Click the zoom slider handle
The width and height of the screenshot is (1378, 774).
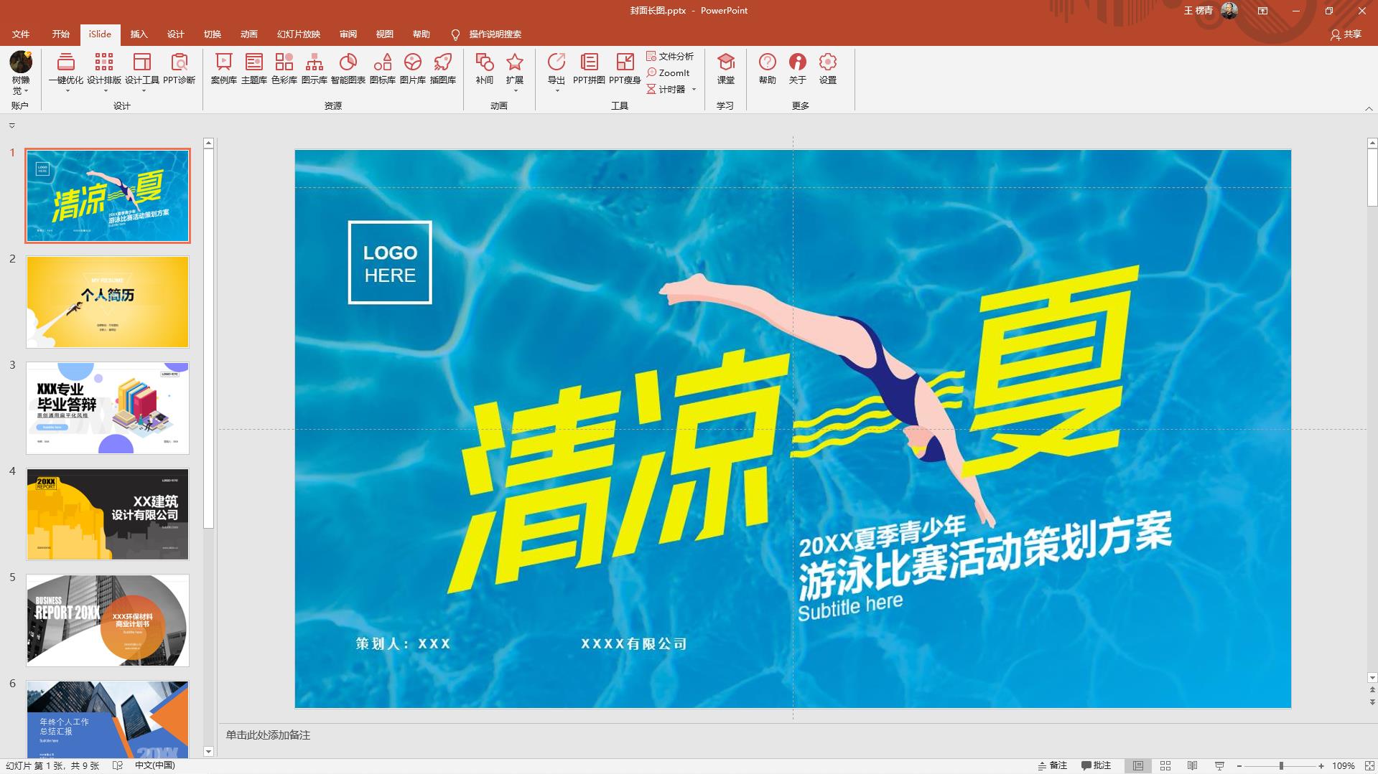[1281, 765]
